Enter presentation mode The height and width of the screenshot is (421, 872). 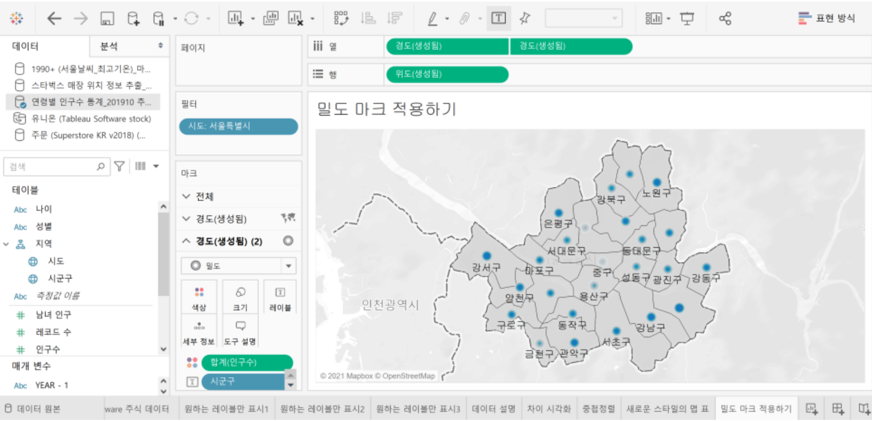687,19
